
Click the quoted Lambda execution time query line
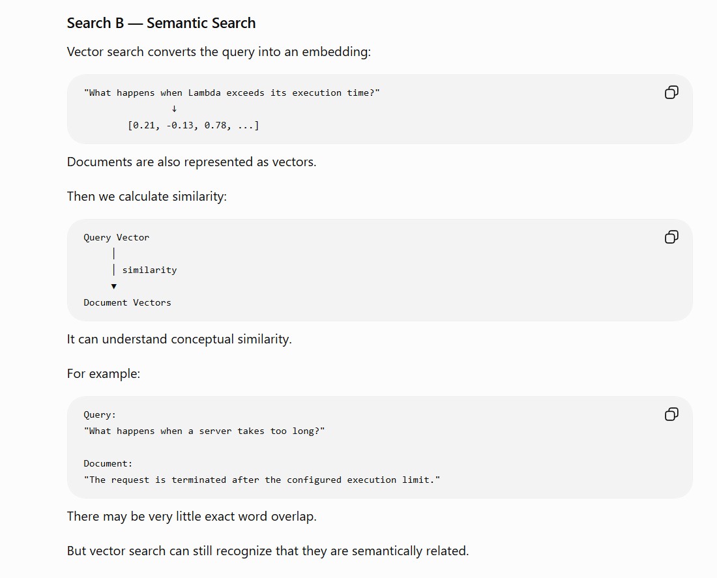[232, 93]
